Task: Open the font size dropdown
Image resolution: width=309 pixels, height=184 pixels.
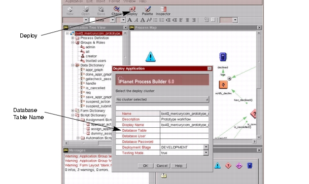Action: click(123, 20)
